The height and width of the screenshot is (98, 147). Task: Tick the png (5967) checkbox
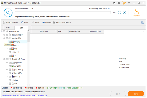[x=9, y=70]
